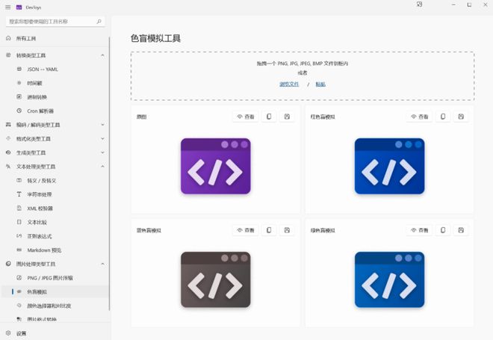Click the 色盲模拟工具 page title
The width and height of the screenshot is (493, 340).
coord(155,38)
